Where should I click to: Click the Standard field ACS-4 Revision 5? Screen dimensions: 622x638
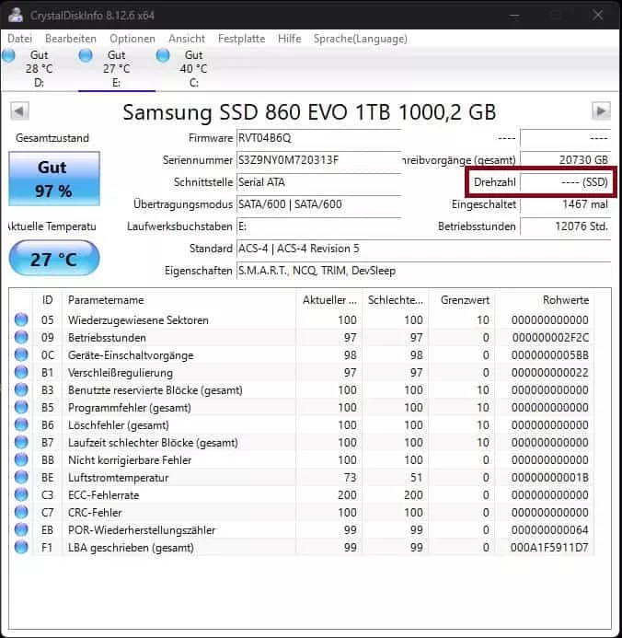(423, 249)
